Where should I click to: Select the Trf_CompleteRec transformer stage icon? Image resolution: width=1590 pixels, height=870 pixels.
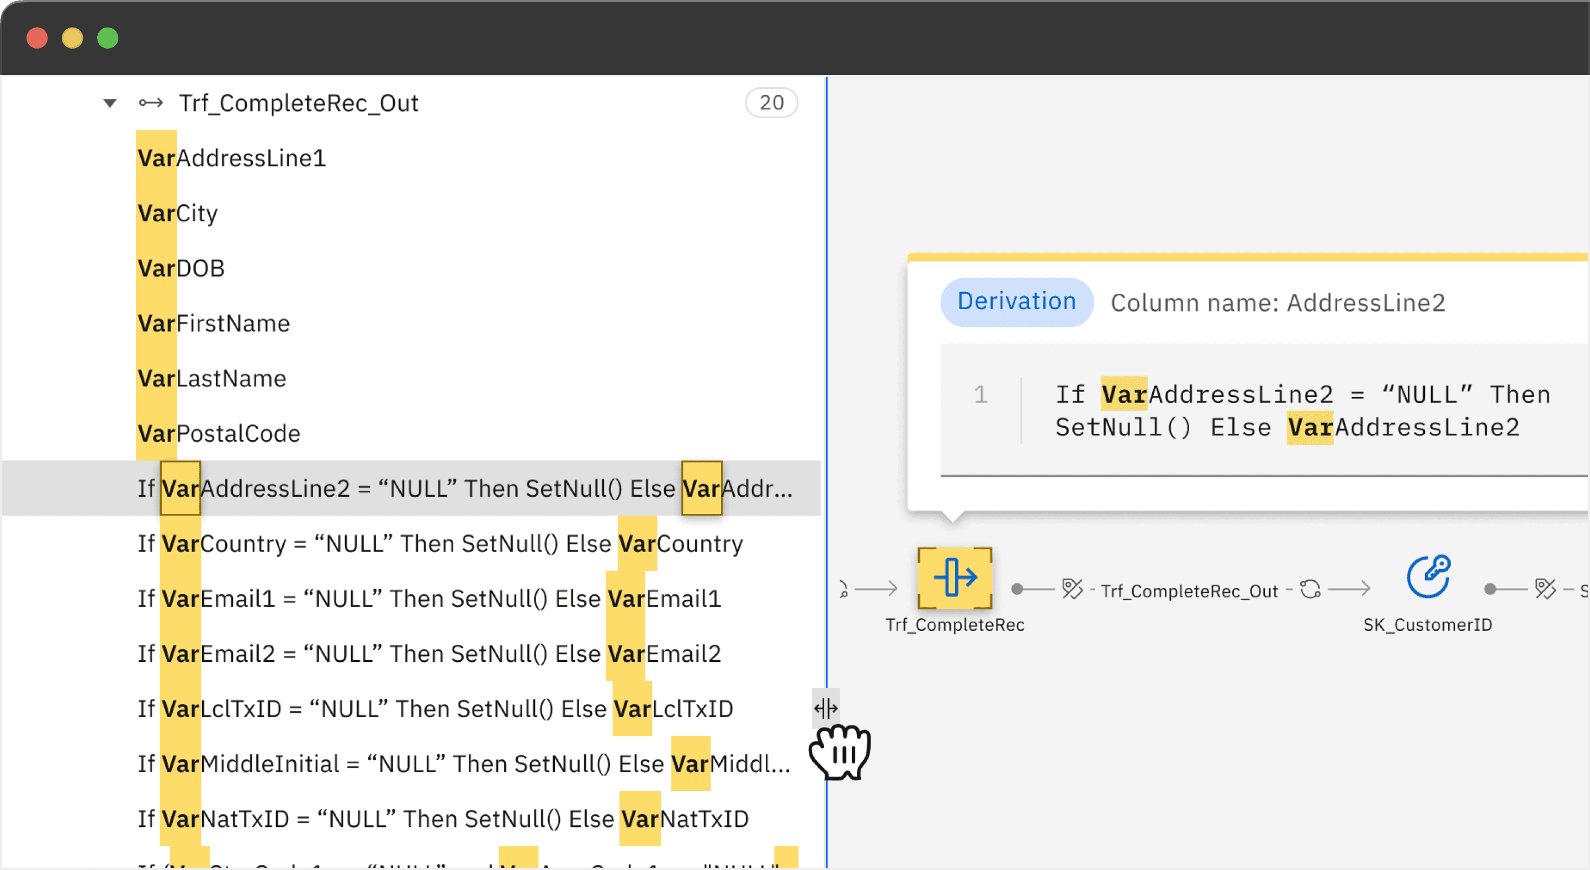pyautogui.click(x=954, y=577)
